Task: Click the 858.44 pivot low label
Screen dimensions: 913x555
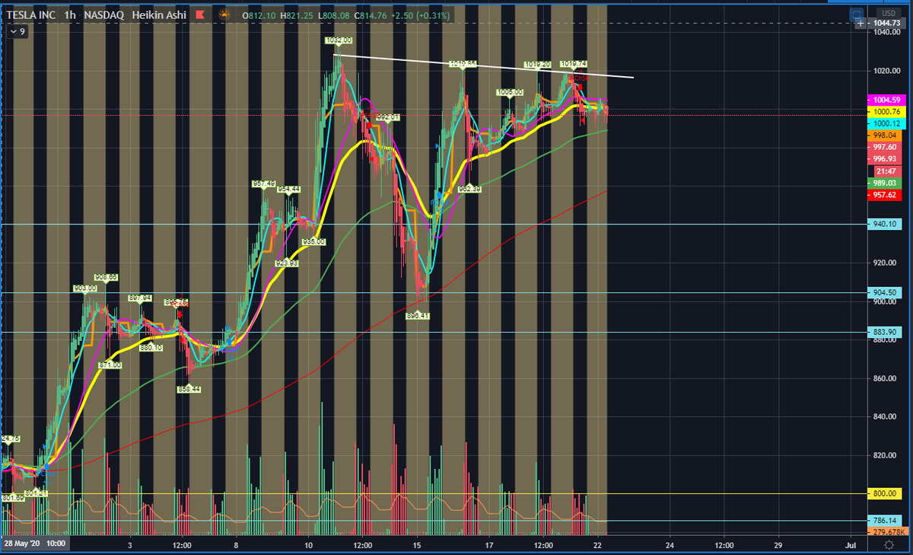Action: click(189, 389)
